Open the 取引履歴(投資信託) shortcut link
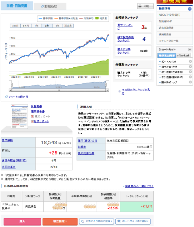Viewport: 194px width, 227px height. [x=172, y=72]
